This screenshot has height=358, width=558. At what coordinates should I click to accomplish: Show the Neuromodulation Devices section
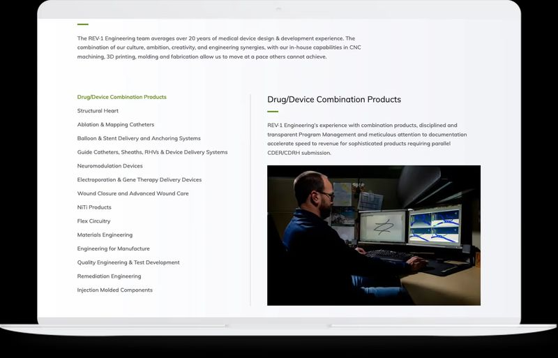tap(110, 166)
